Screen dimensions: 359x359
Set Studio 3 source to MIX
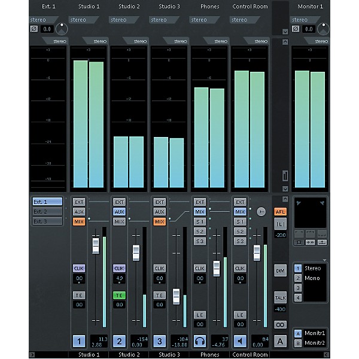[x=160, y=221]
